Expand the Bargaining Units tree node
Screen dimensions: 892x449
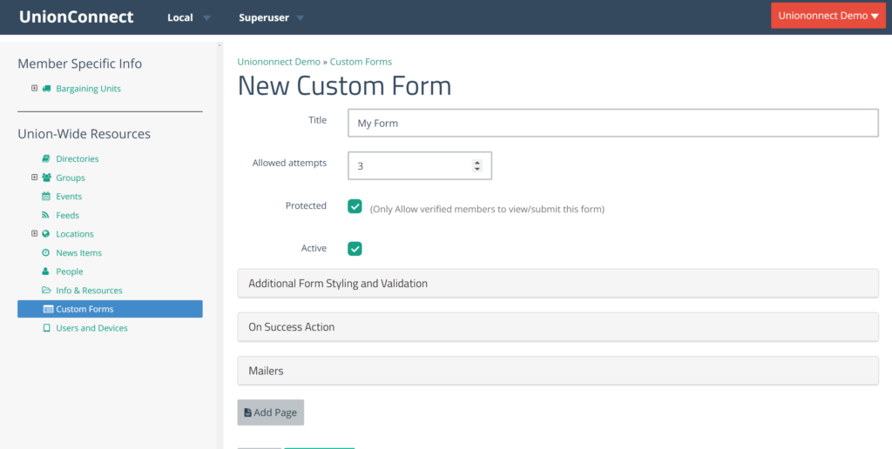tap(34, 88)
